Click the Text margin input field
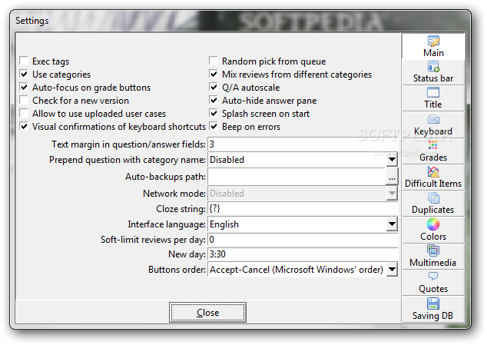The height and width of the screenshot is (345, 487). point(303,144)
